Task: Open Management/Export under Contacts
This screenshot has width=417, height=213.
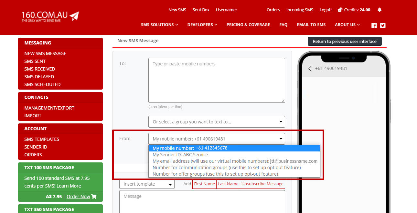Action: coord(49,108)
